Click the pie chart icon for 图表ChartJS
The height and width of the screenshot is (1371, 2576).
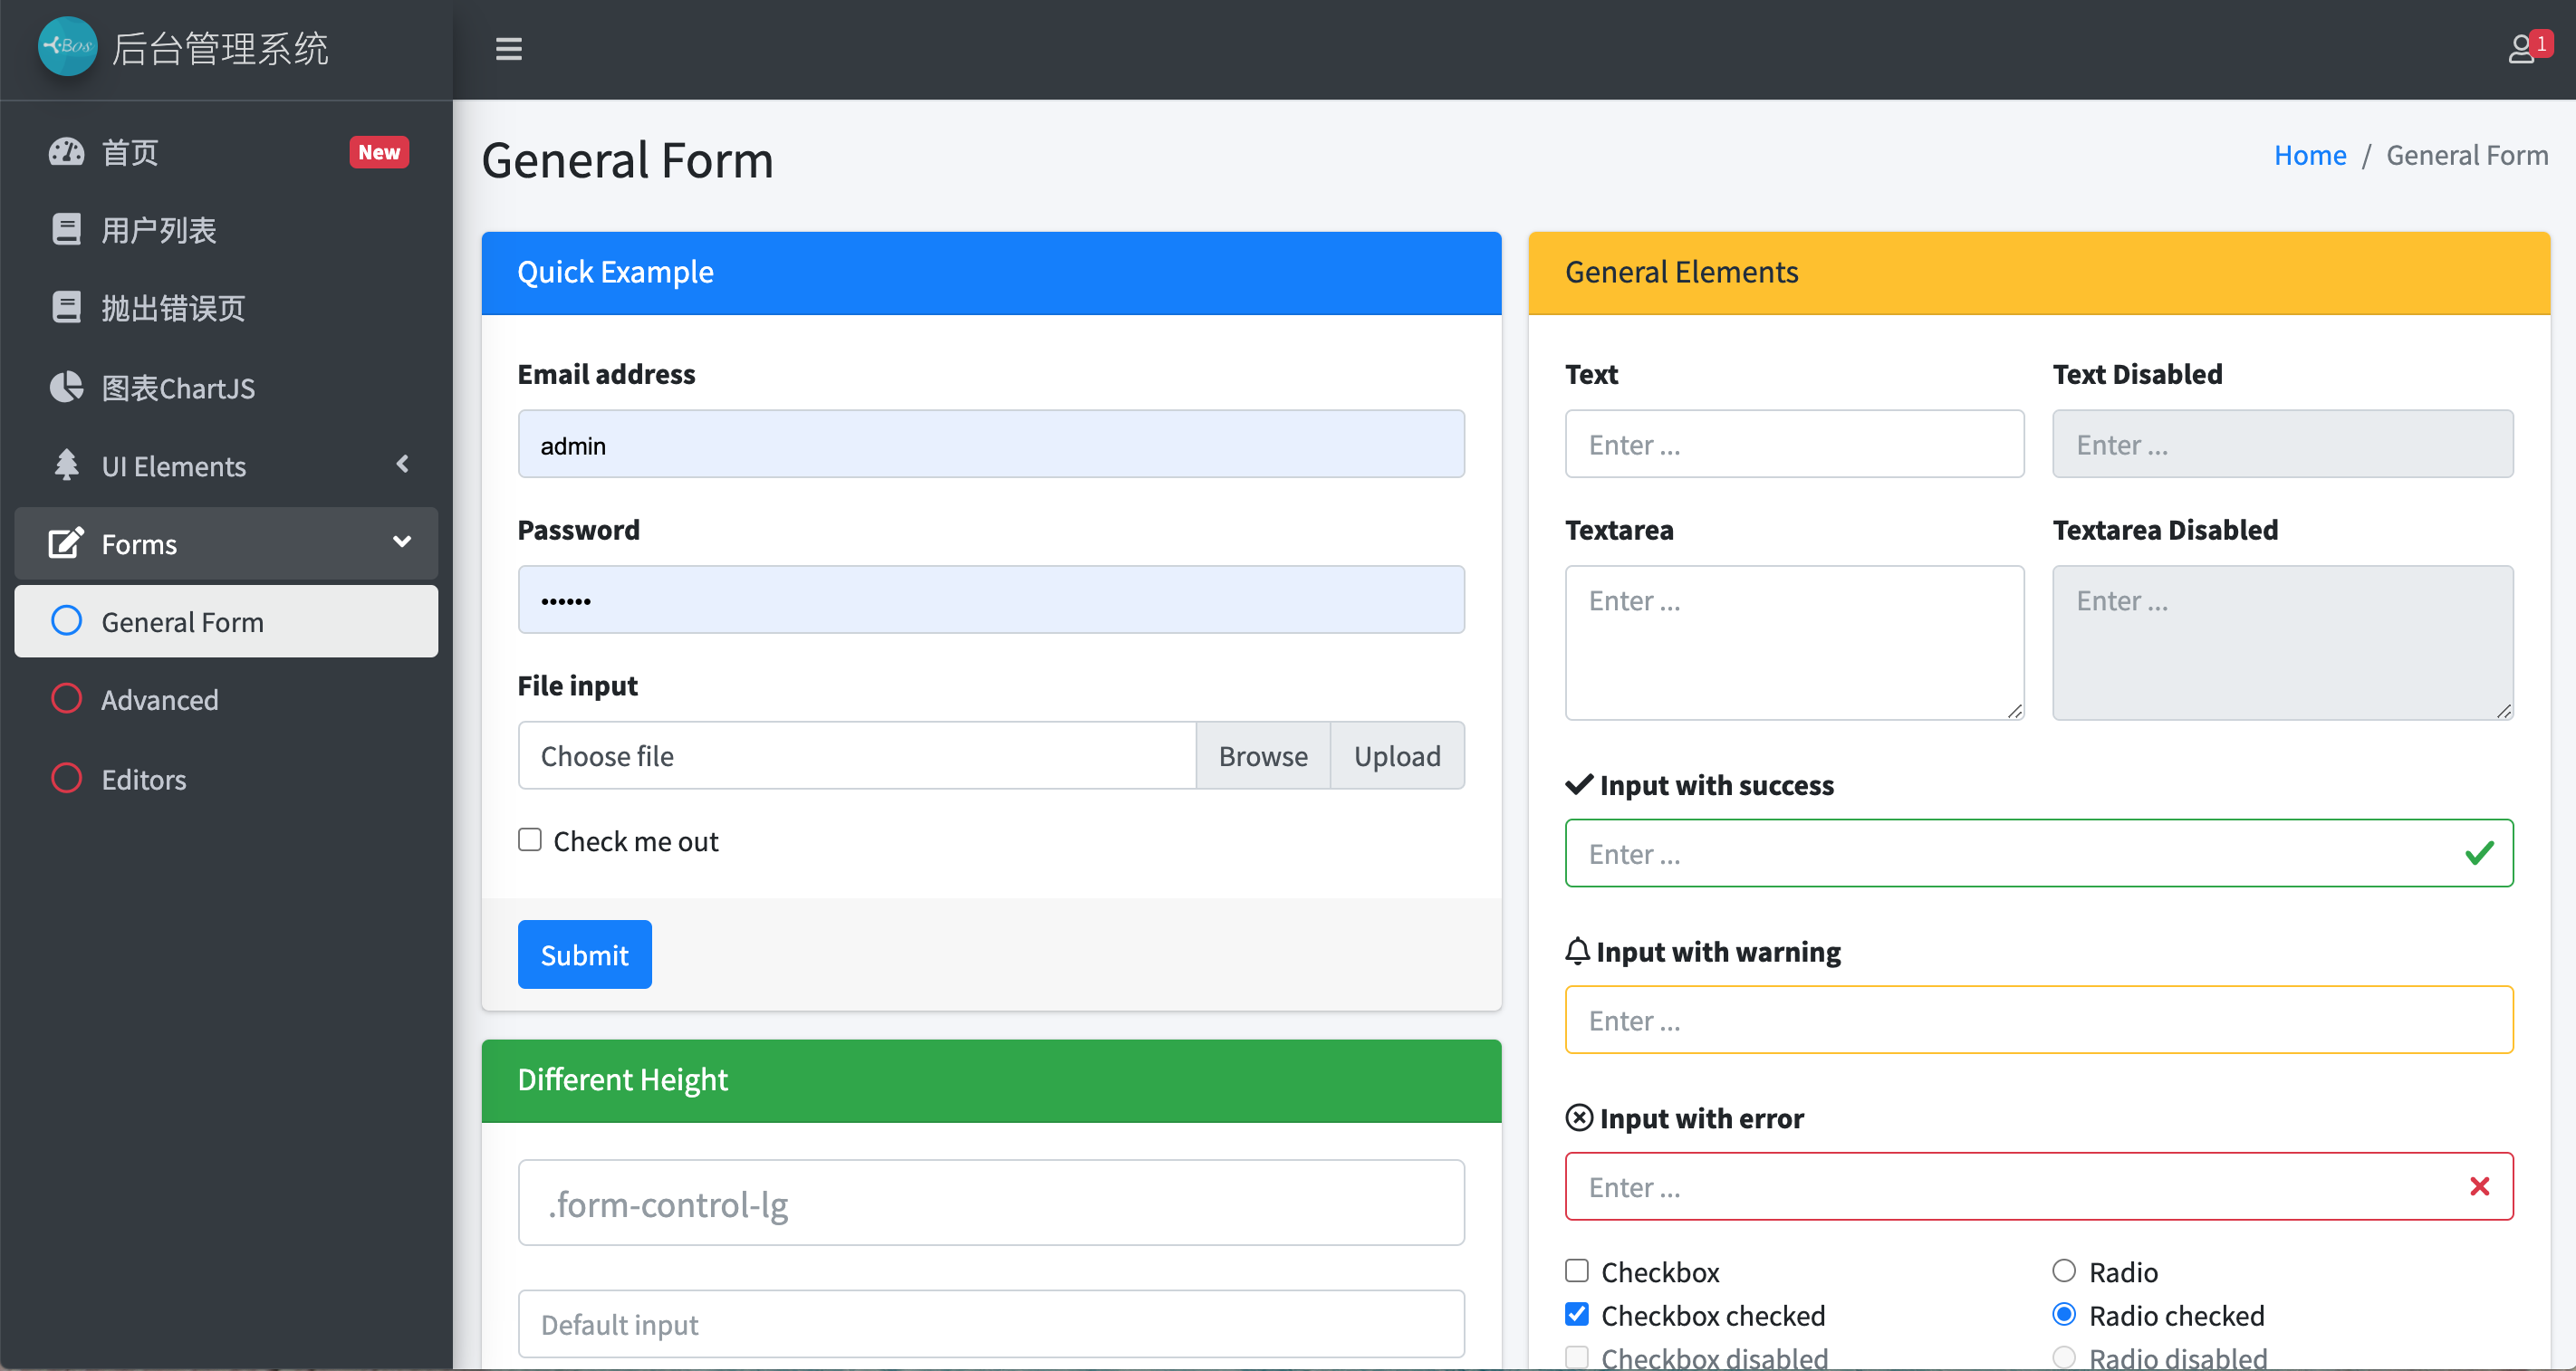66,387
